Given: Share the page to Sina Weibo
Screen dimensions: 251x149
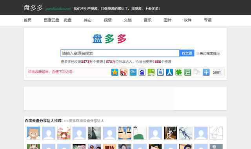Looking at the screenshot, I should click(124, 72).
